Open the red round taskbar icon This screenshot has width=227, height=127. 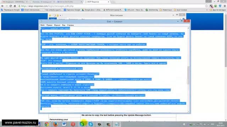pyautogui.click(x=73, y=124)
